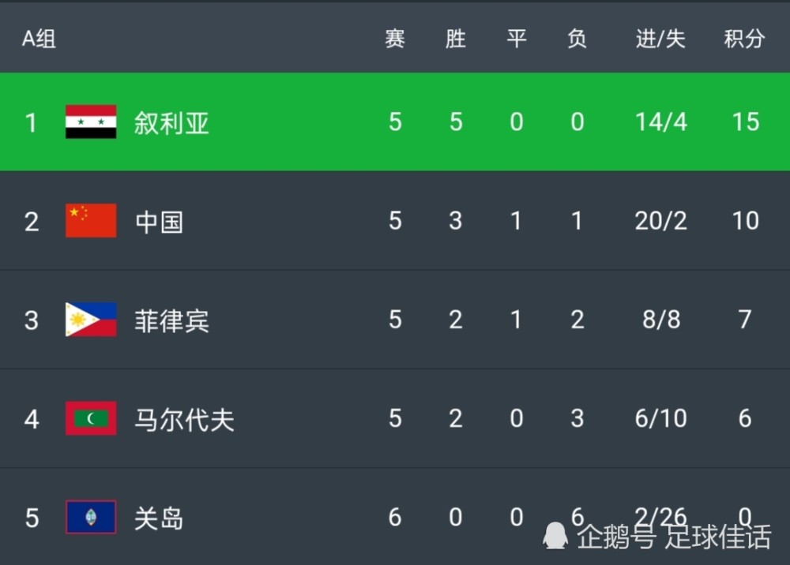Click the penguin watermark logo
This screenshot has height=565, width=790.
pos(555,535)
